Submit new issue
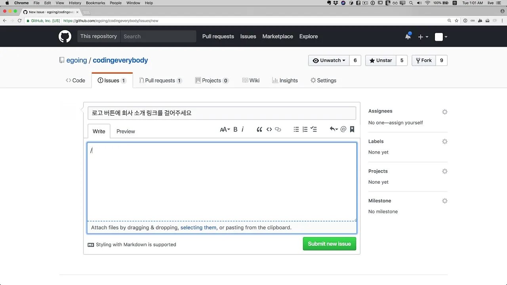This screenshot has height=285, width=507. tap(330, 244)
